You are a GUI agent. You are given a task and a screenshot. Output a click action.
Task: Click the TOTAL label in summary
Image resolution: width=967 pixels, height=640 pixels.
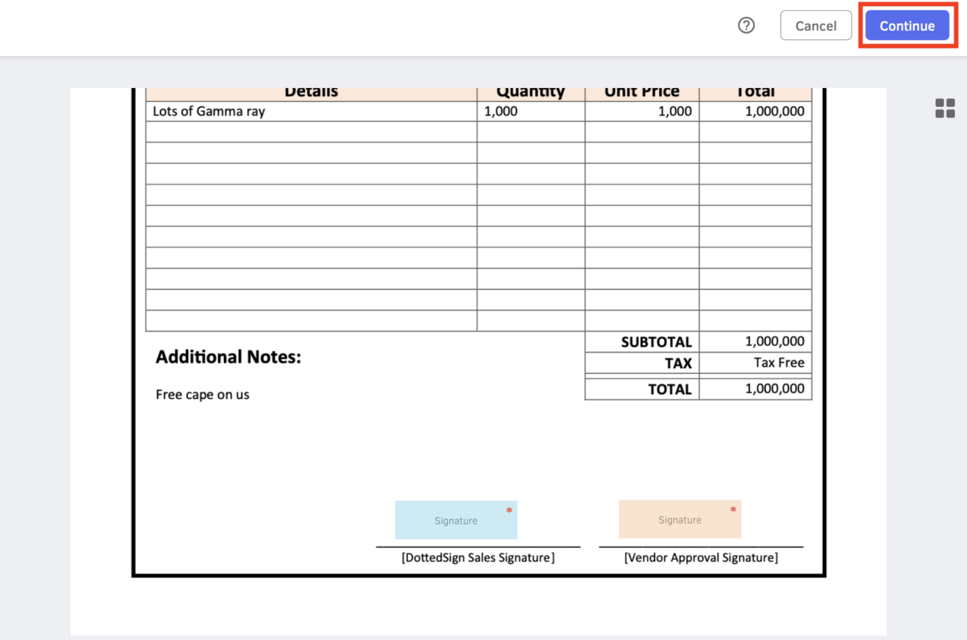pos(670,390)
